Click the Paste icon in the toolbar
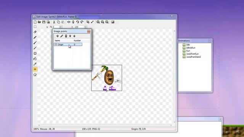Viewport: 244px width, 137px height. 63,22
